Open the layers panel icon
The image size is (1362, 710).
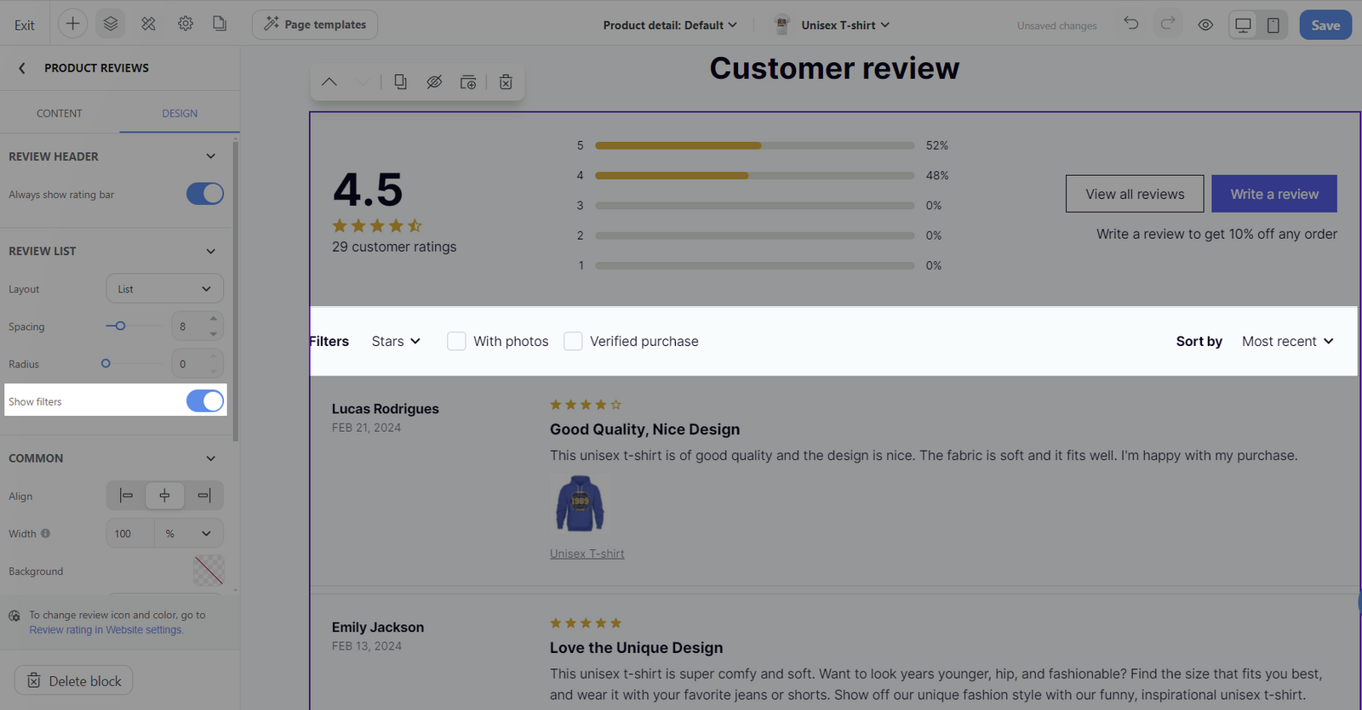point(111,24)
